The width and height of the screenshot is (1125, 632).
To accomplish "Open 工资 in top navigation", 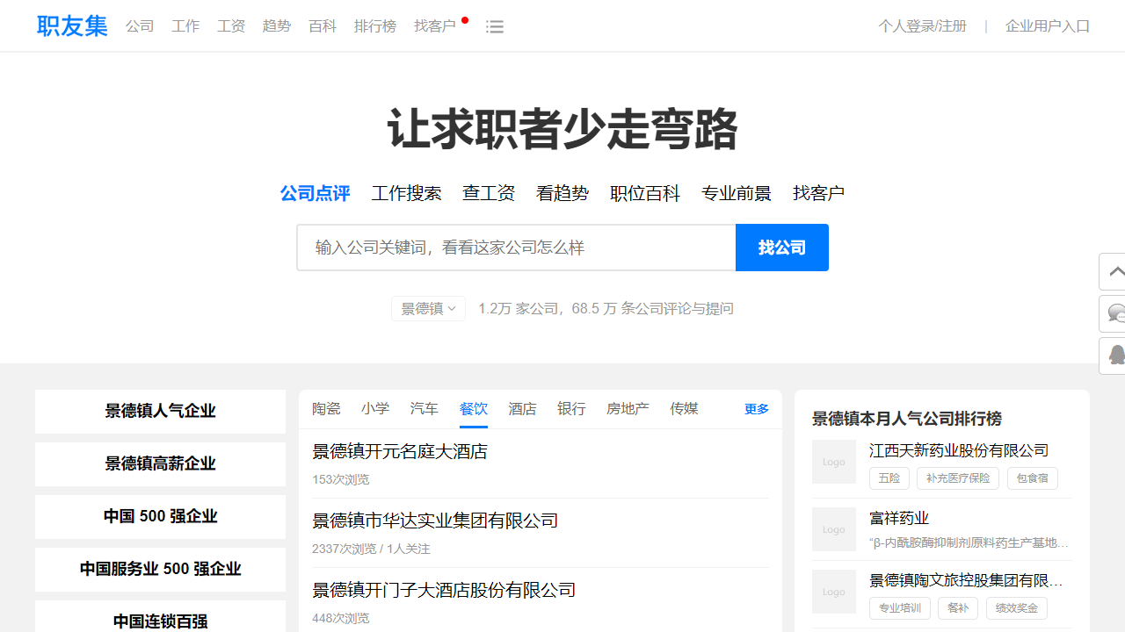I will 231,26.
